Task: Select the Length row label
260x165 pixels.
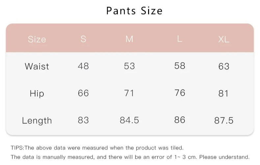Action: click(37, 120)
